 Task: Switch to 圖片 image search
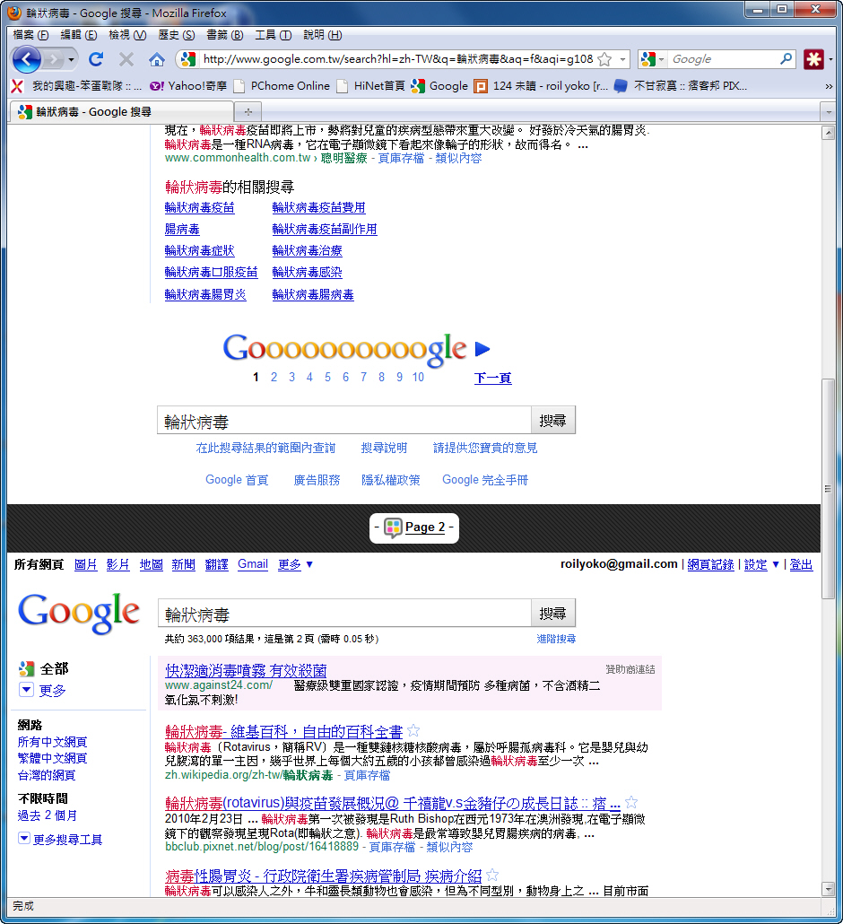pos(86,564)
